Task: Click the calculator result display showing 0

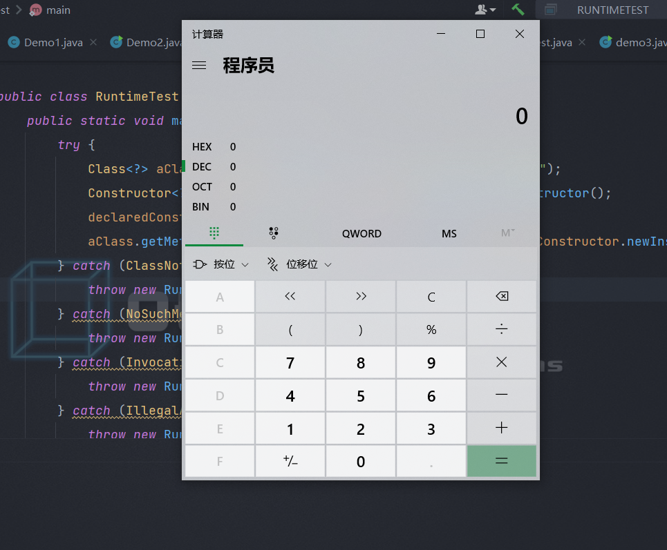Action: point(522,116)
